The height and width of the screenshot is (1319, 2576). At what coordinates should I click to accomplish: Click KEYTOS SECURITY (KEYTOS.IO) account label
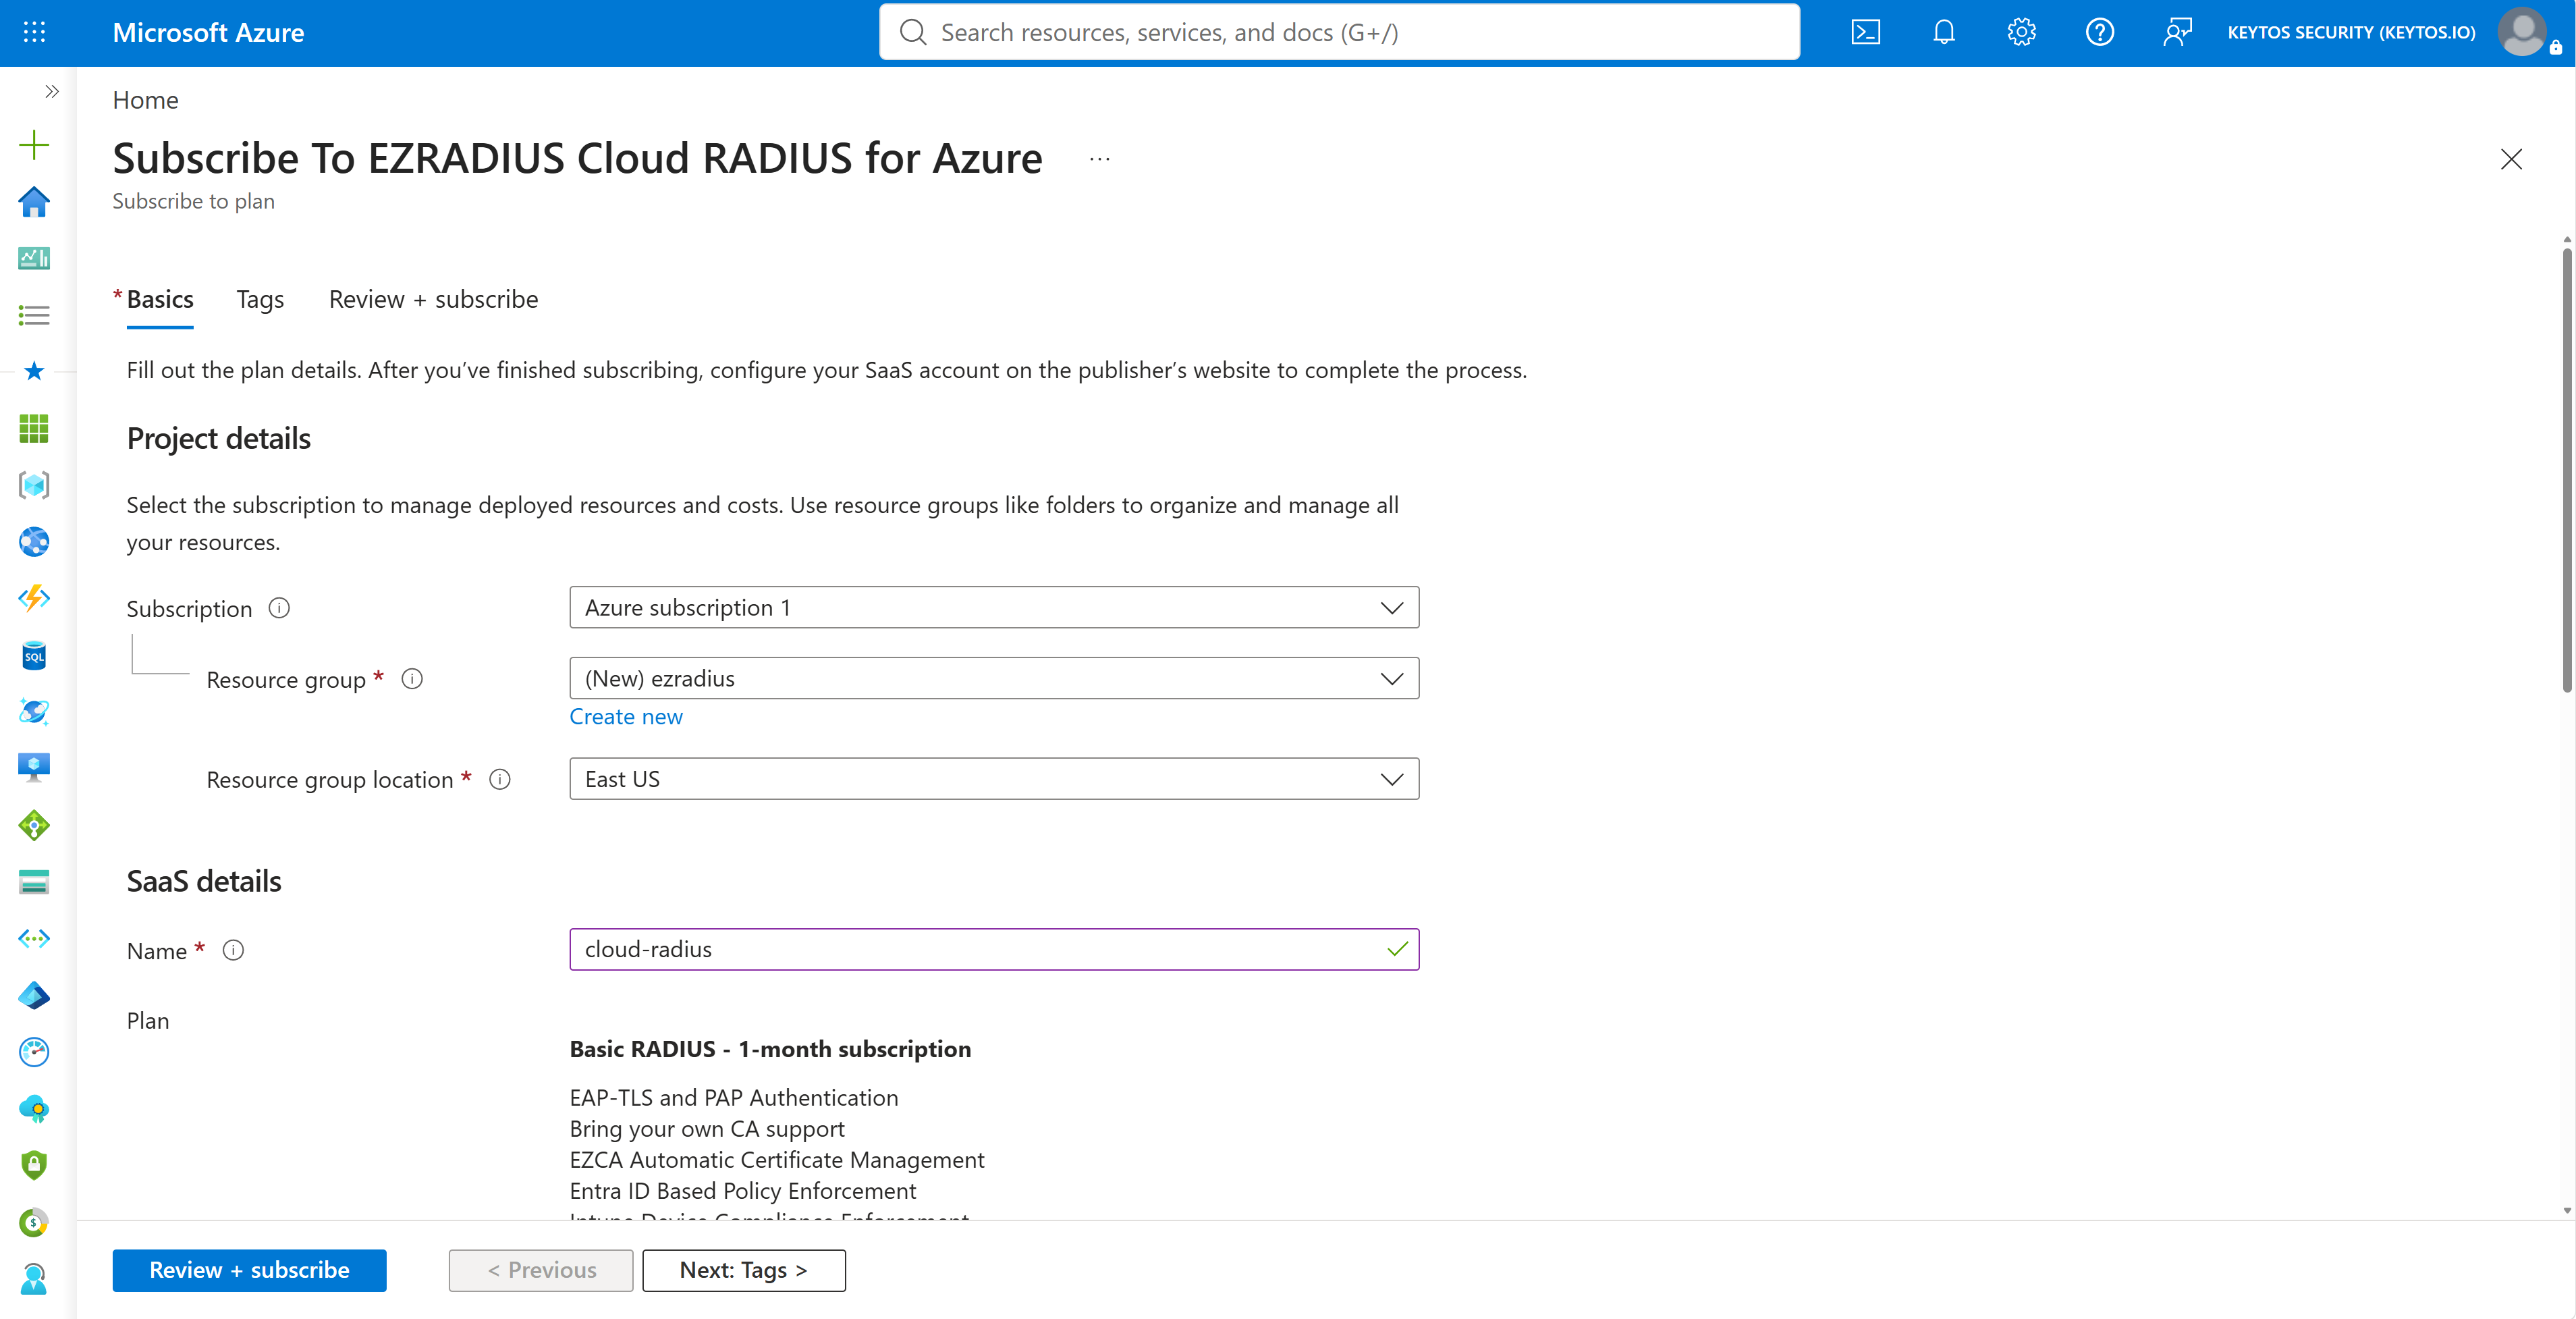(x=2351, y=32)
